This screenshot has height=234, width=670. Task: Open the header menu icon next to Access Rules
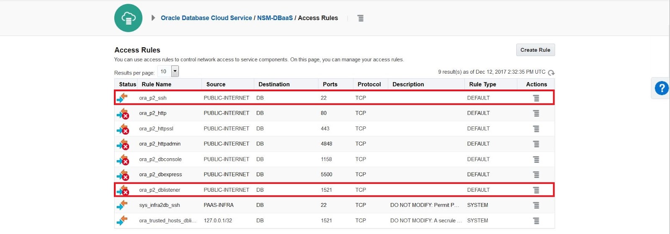(361, 18)
